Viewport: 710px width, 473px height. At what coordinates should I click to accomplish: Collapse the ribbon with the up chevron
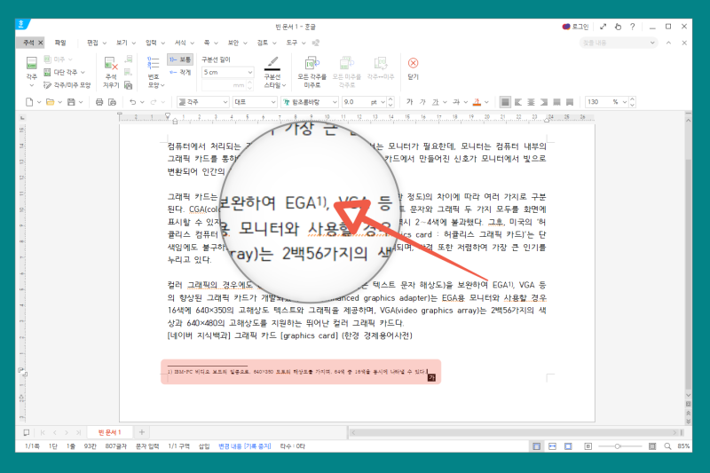coord(669,43)
